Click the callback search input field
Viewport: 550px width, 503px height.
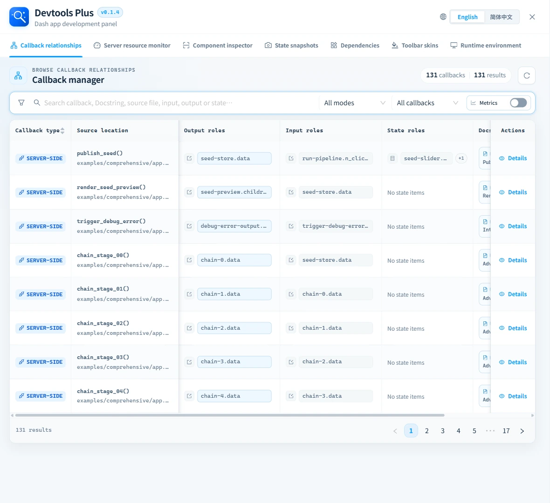179,103
